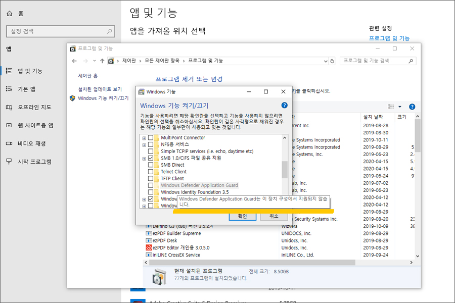Click Up arrow in Programs and Features navigation
This screenshot has width=455, height=303.
102,61
